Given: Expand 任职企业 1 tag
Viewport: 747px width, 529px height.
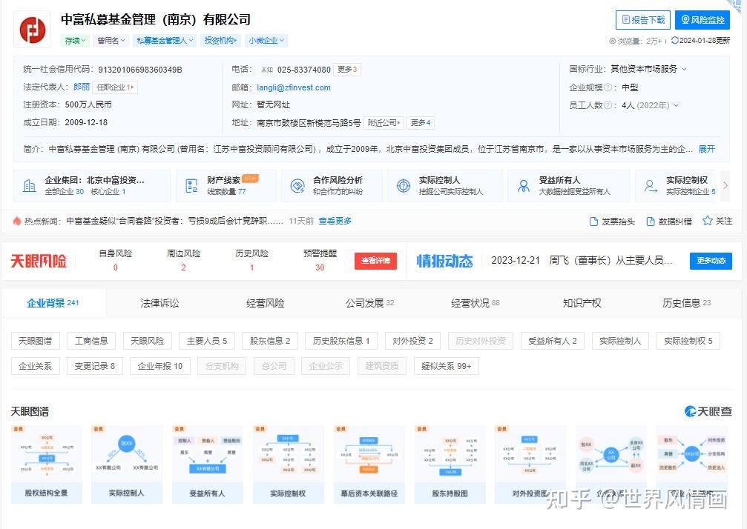Looking at the screenshot, I should tap(115, 87).
